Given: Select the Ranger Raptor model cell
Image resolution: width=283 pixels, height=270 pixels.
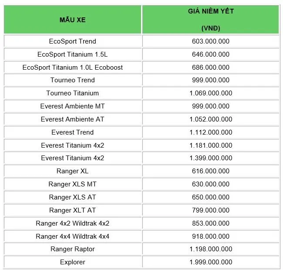Looking at the screenshot, I should pos(72,249).
